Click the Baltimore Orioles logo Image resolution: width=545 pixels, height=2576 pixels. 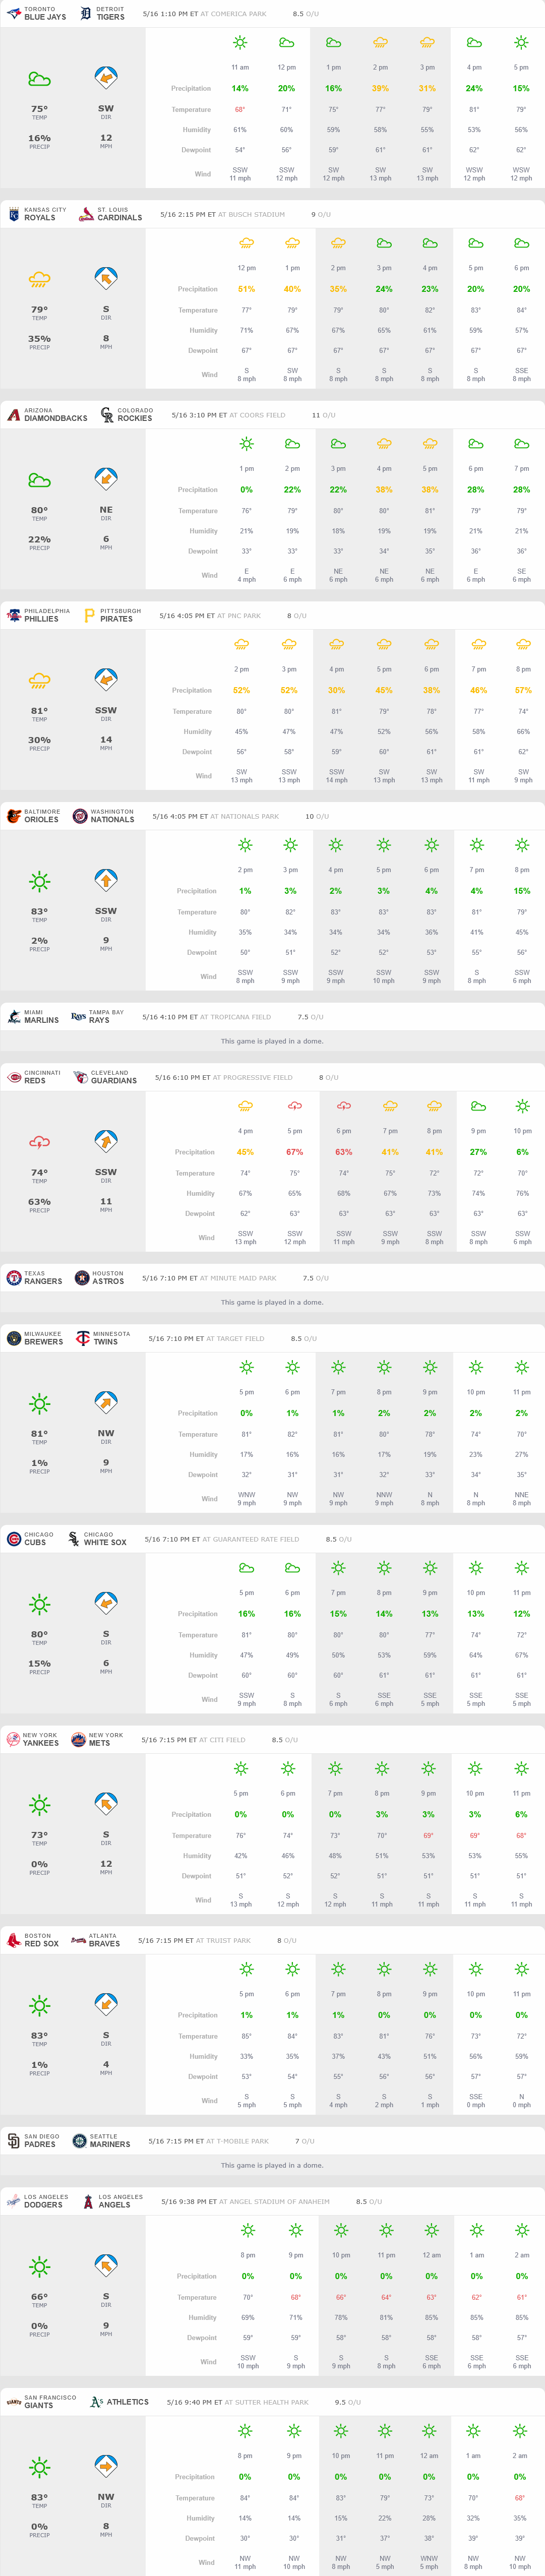13,816
